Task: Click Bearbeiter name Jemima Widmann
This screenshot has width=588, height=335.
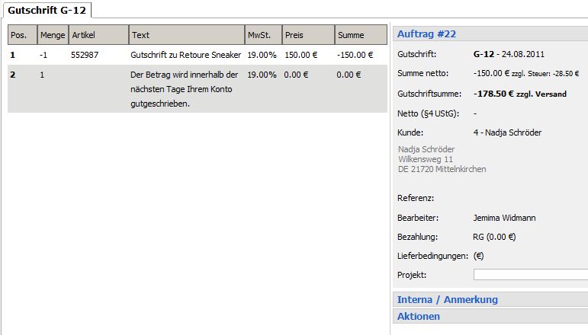Action: (x=504, y=218)
